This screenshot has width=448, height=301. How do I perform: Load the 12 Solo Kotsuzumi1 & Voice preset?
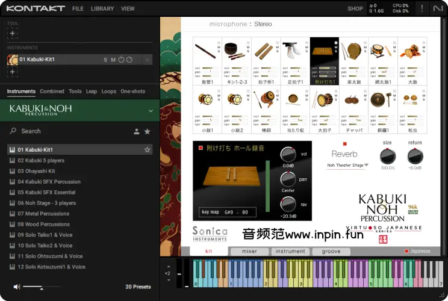pyautogui.click(x=79, y=267)
